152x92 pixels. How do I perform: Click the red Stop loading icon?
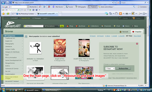pyautogui.click(x=118, y=3)
